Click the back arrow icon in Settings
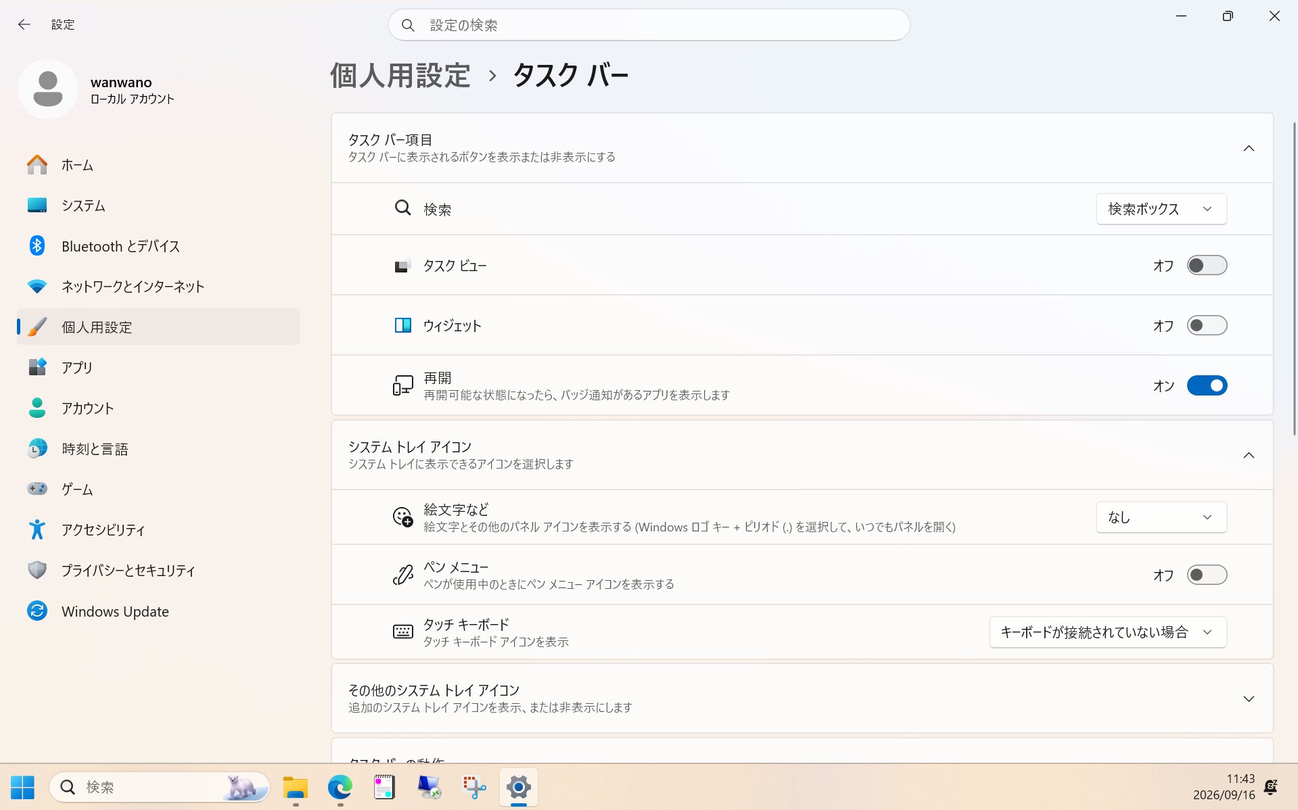The image size is (1298, 810). (24, 24)
